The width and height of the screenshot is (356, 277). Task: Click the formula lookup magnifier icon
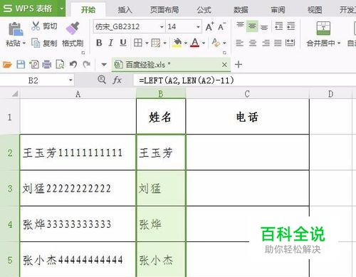tap(102, 80)
